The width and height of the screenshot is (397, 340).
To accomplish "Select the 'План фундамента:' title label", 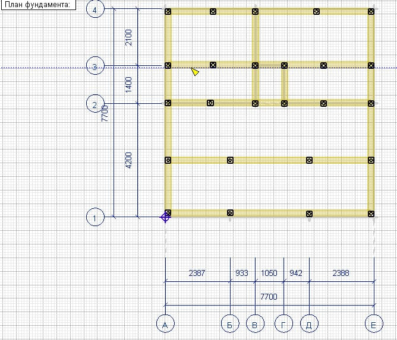I will point(37,5).
